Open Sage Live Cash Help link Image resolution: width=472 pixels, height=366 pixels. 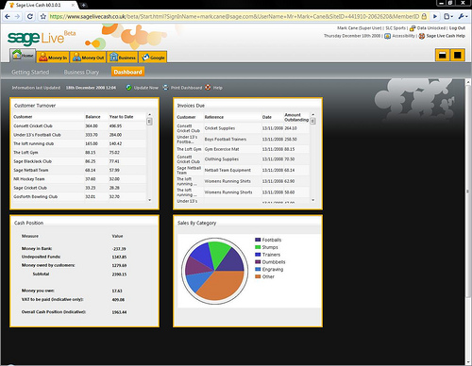click(446, 36)
